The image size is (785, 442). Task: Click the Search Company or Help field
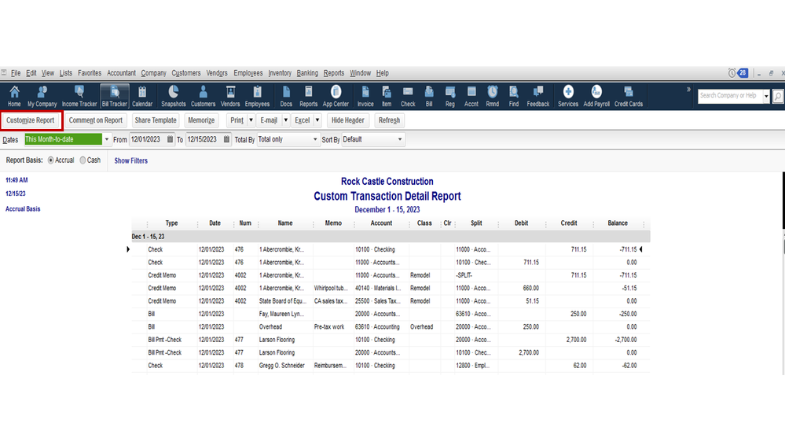(x=730, y=96)
